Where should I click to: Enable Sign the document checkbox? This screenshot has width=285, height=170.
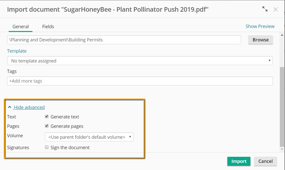(x=47, y=147)
